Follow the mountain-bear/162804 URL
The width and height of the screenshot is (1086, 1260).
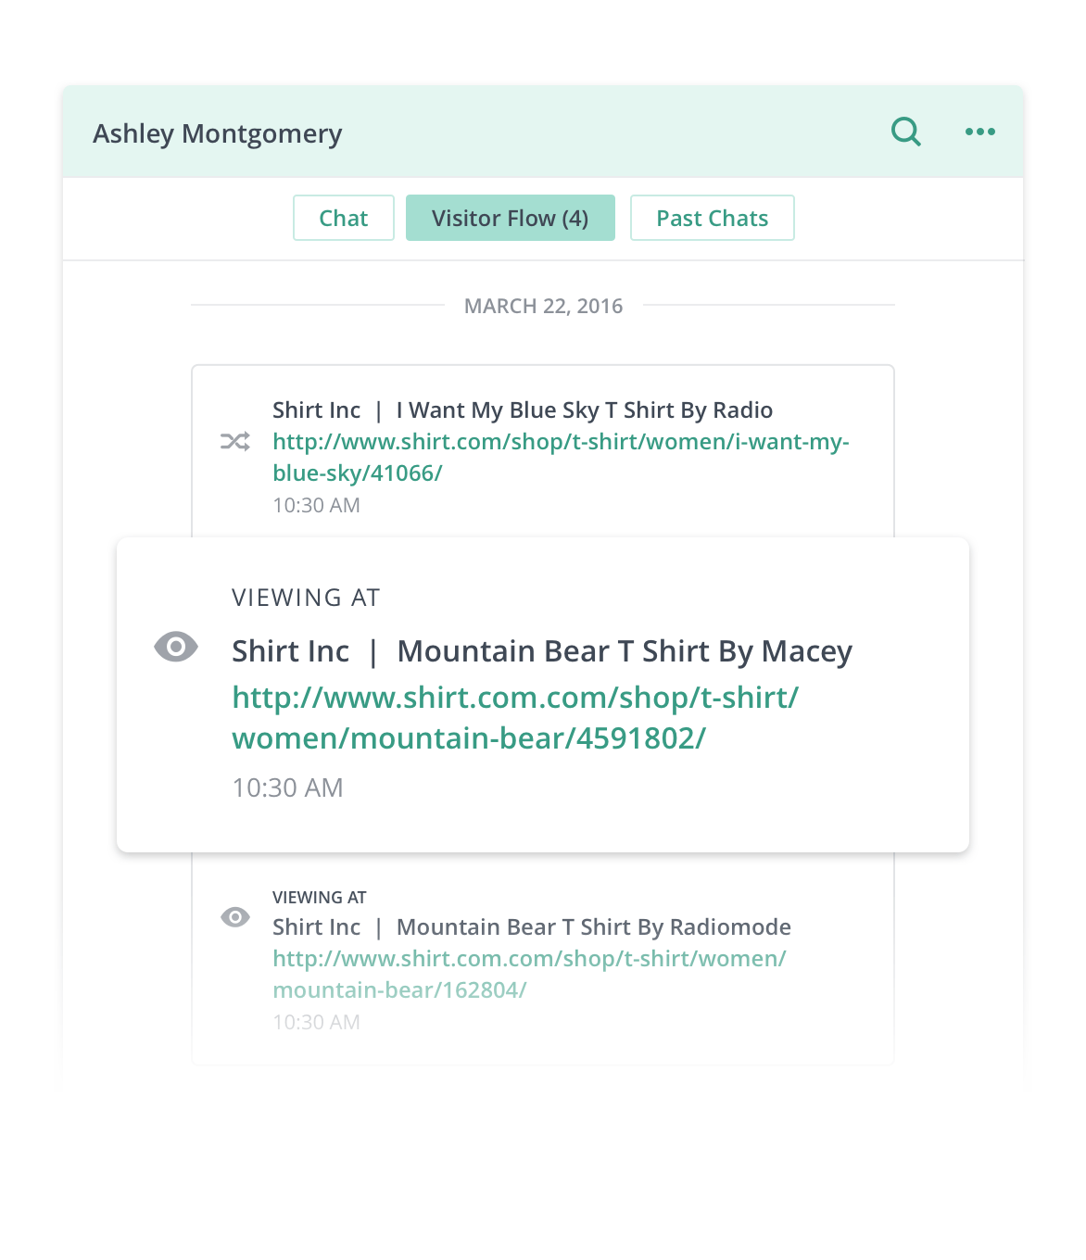[x=529, y=975]
